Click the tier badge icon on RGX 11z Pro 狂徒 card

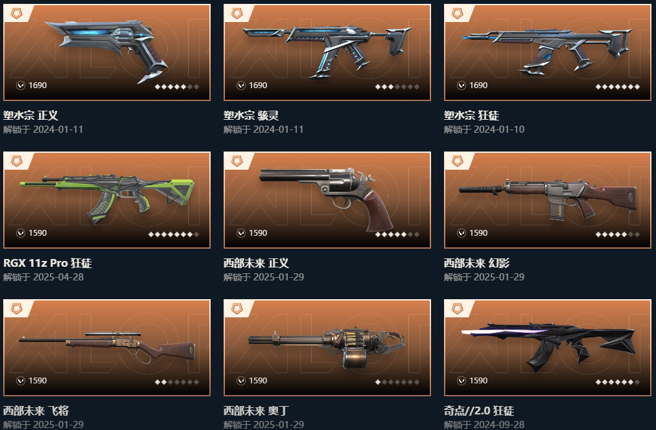click(x=17, y=161)
